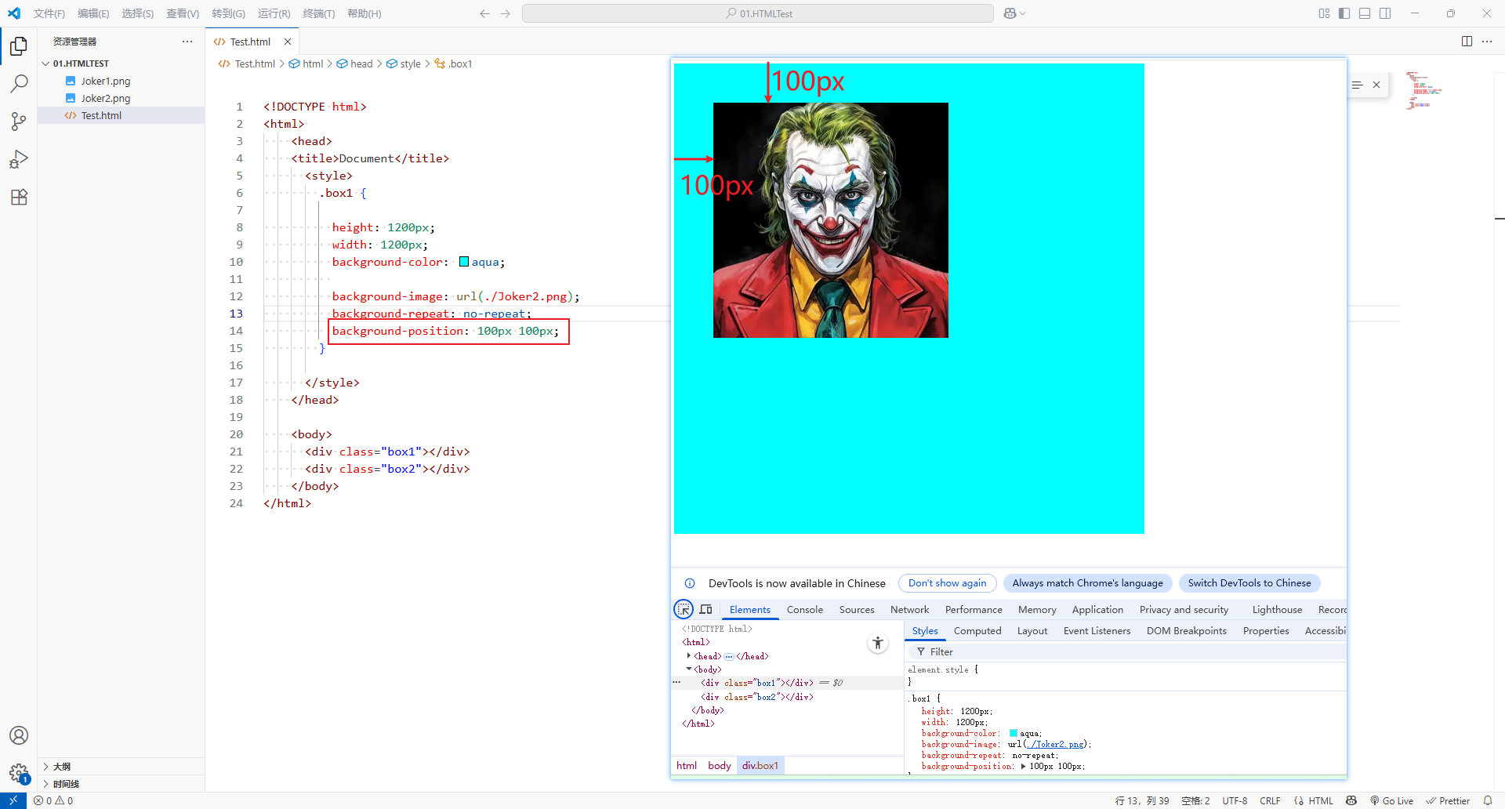Click the DevTools styles Filter field

(x=1129, y=651)
